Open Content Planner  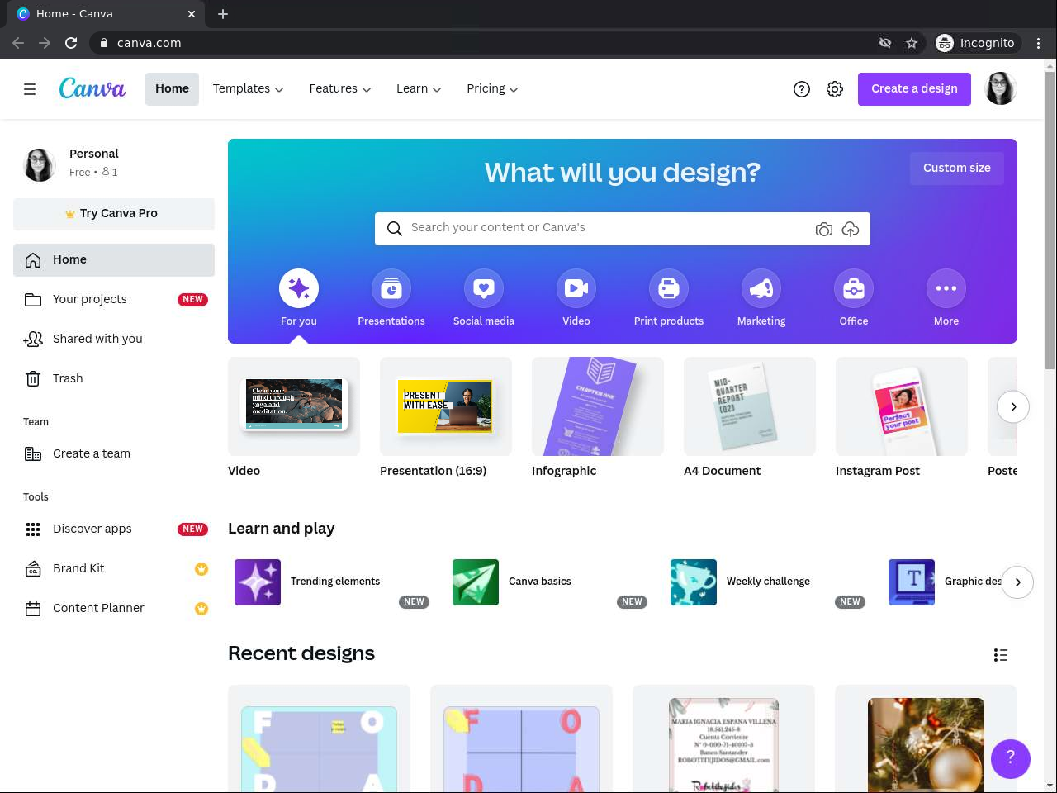pyautogui.click(x=114, y=609)
